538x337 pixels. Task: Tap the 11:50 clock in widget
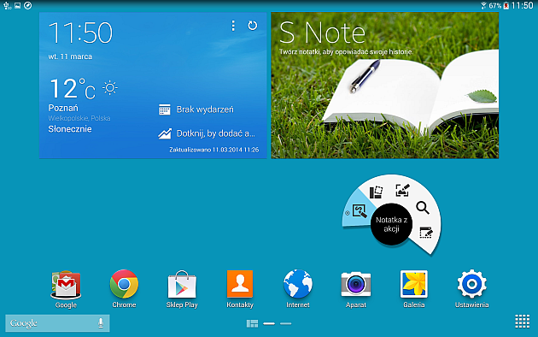(80, 33)
